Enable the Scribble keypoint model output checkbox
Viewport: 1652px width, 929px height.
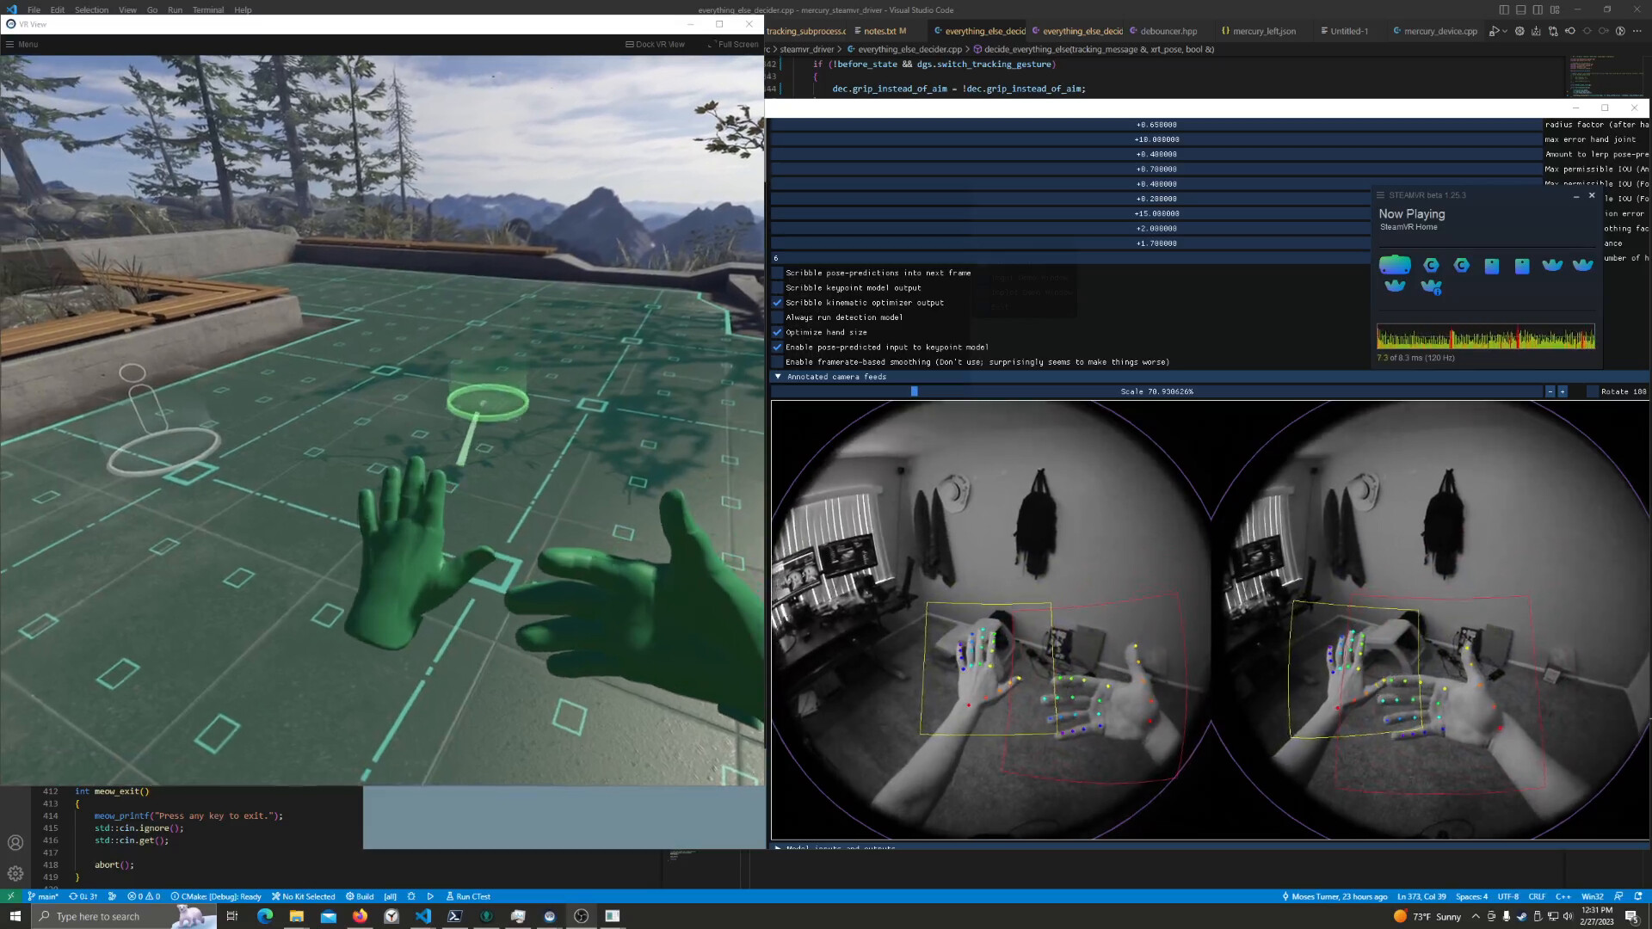pyautogui.click(x=778, y=287)
